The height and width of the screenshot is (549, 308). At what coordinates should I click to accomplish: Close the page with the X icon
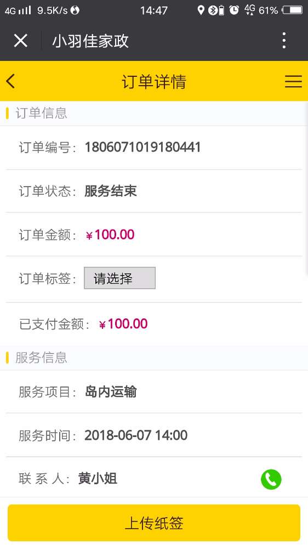21,41
